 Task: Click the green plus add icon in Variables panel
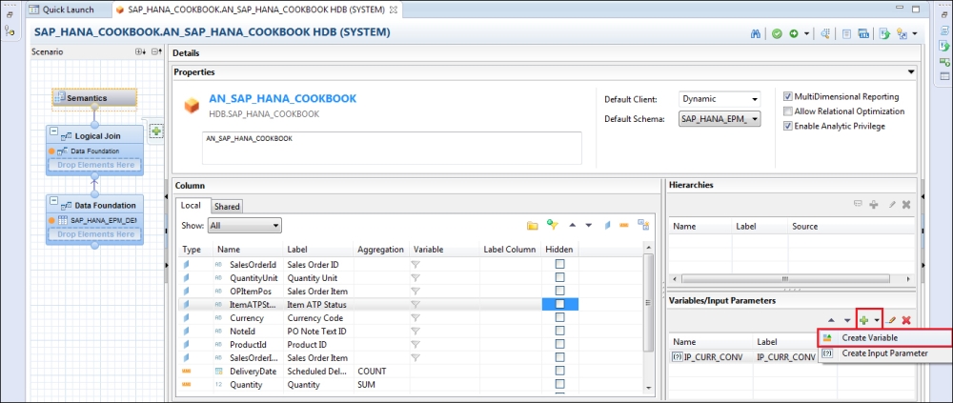[x=863, y=320]
